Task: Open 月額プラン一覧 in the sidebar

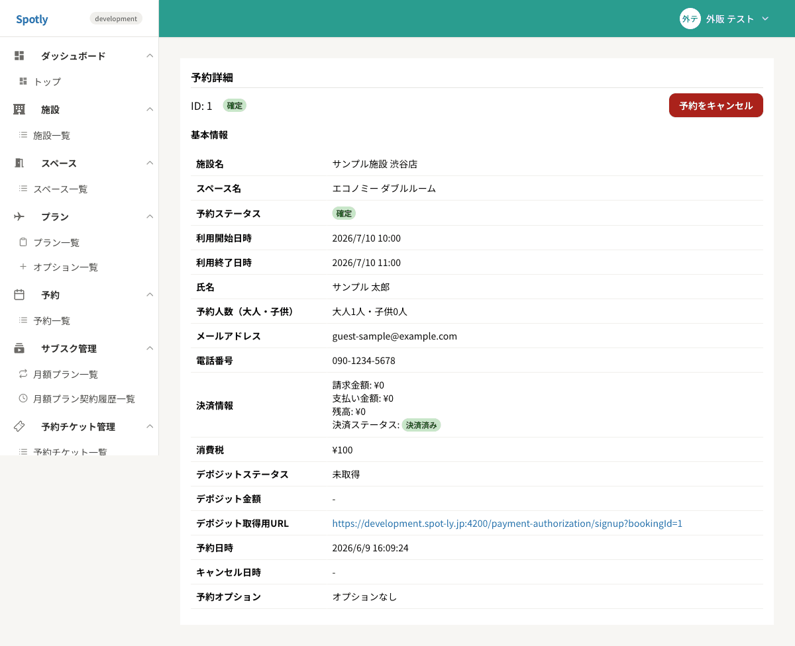Action: pyautogui.click(x=66, y=374)
